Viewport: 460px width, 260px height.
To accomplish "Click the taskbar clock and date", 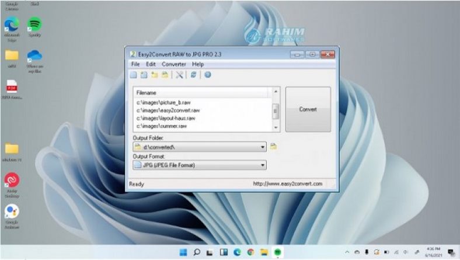I will tap(434, 252).
